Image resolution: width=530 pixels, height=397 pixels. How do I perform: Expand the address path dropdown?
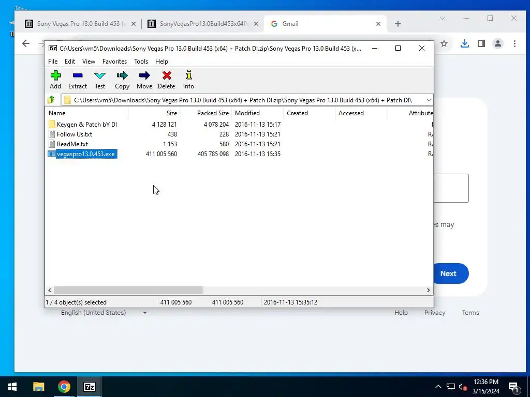pyautogui.click(x=429, y=100)
